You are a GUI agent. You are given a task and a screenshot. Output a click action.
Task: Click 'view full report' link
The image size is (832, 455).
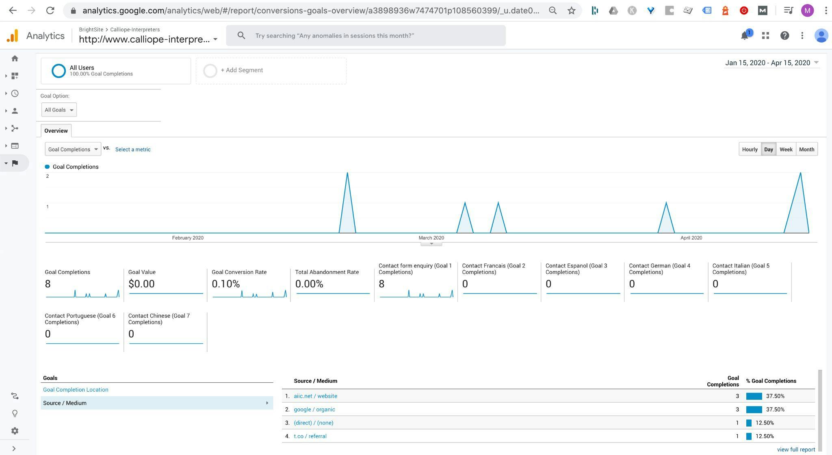click(x=796, y=450)
